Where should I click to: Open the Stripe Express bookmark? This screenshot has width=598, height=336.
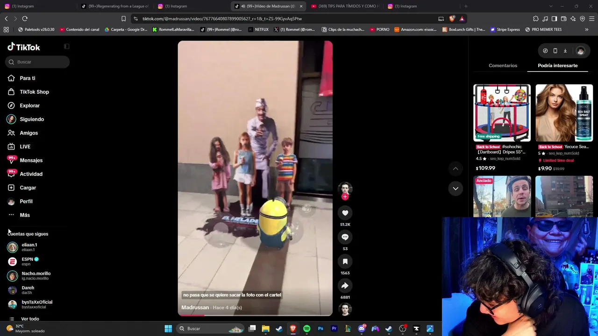click(505, 29)
